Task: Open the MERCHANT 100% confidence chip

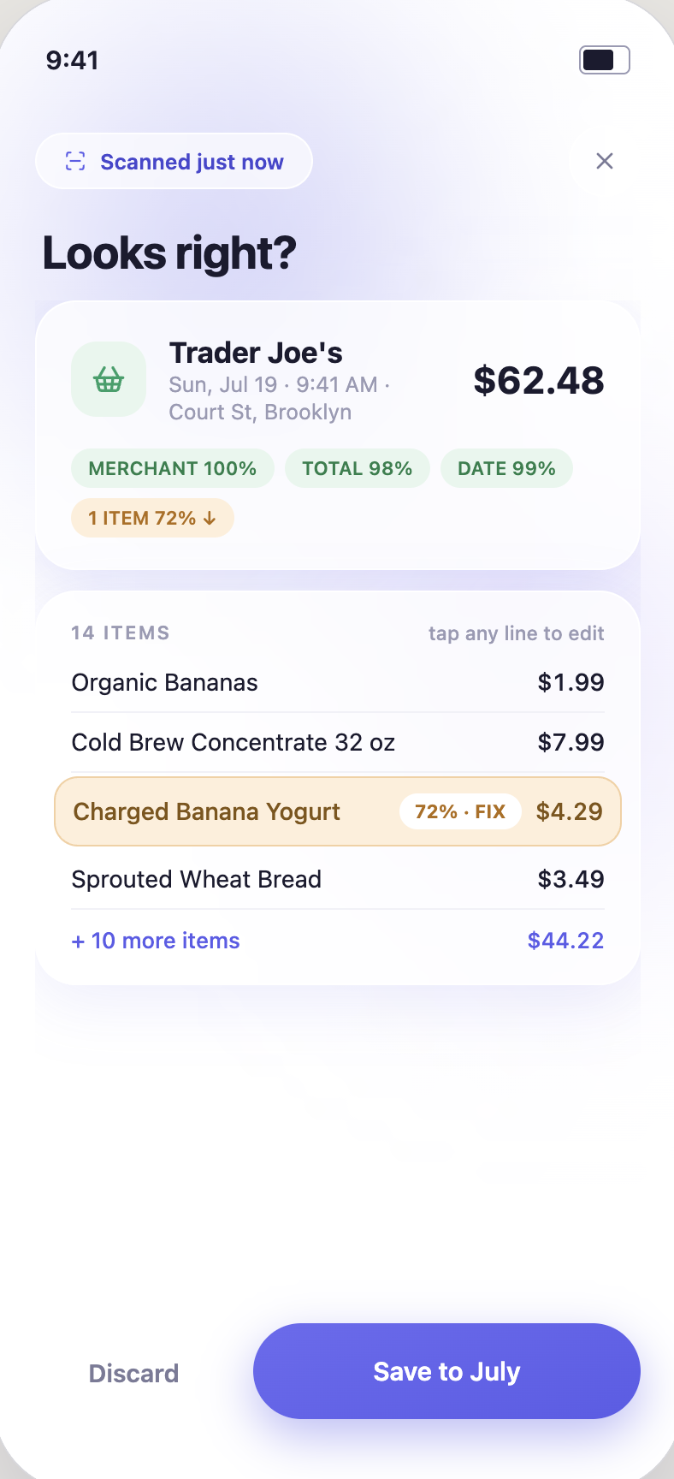Action: coord(173,468)
